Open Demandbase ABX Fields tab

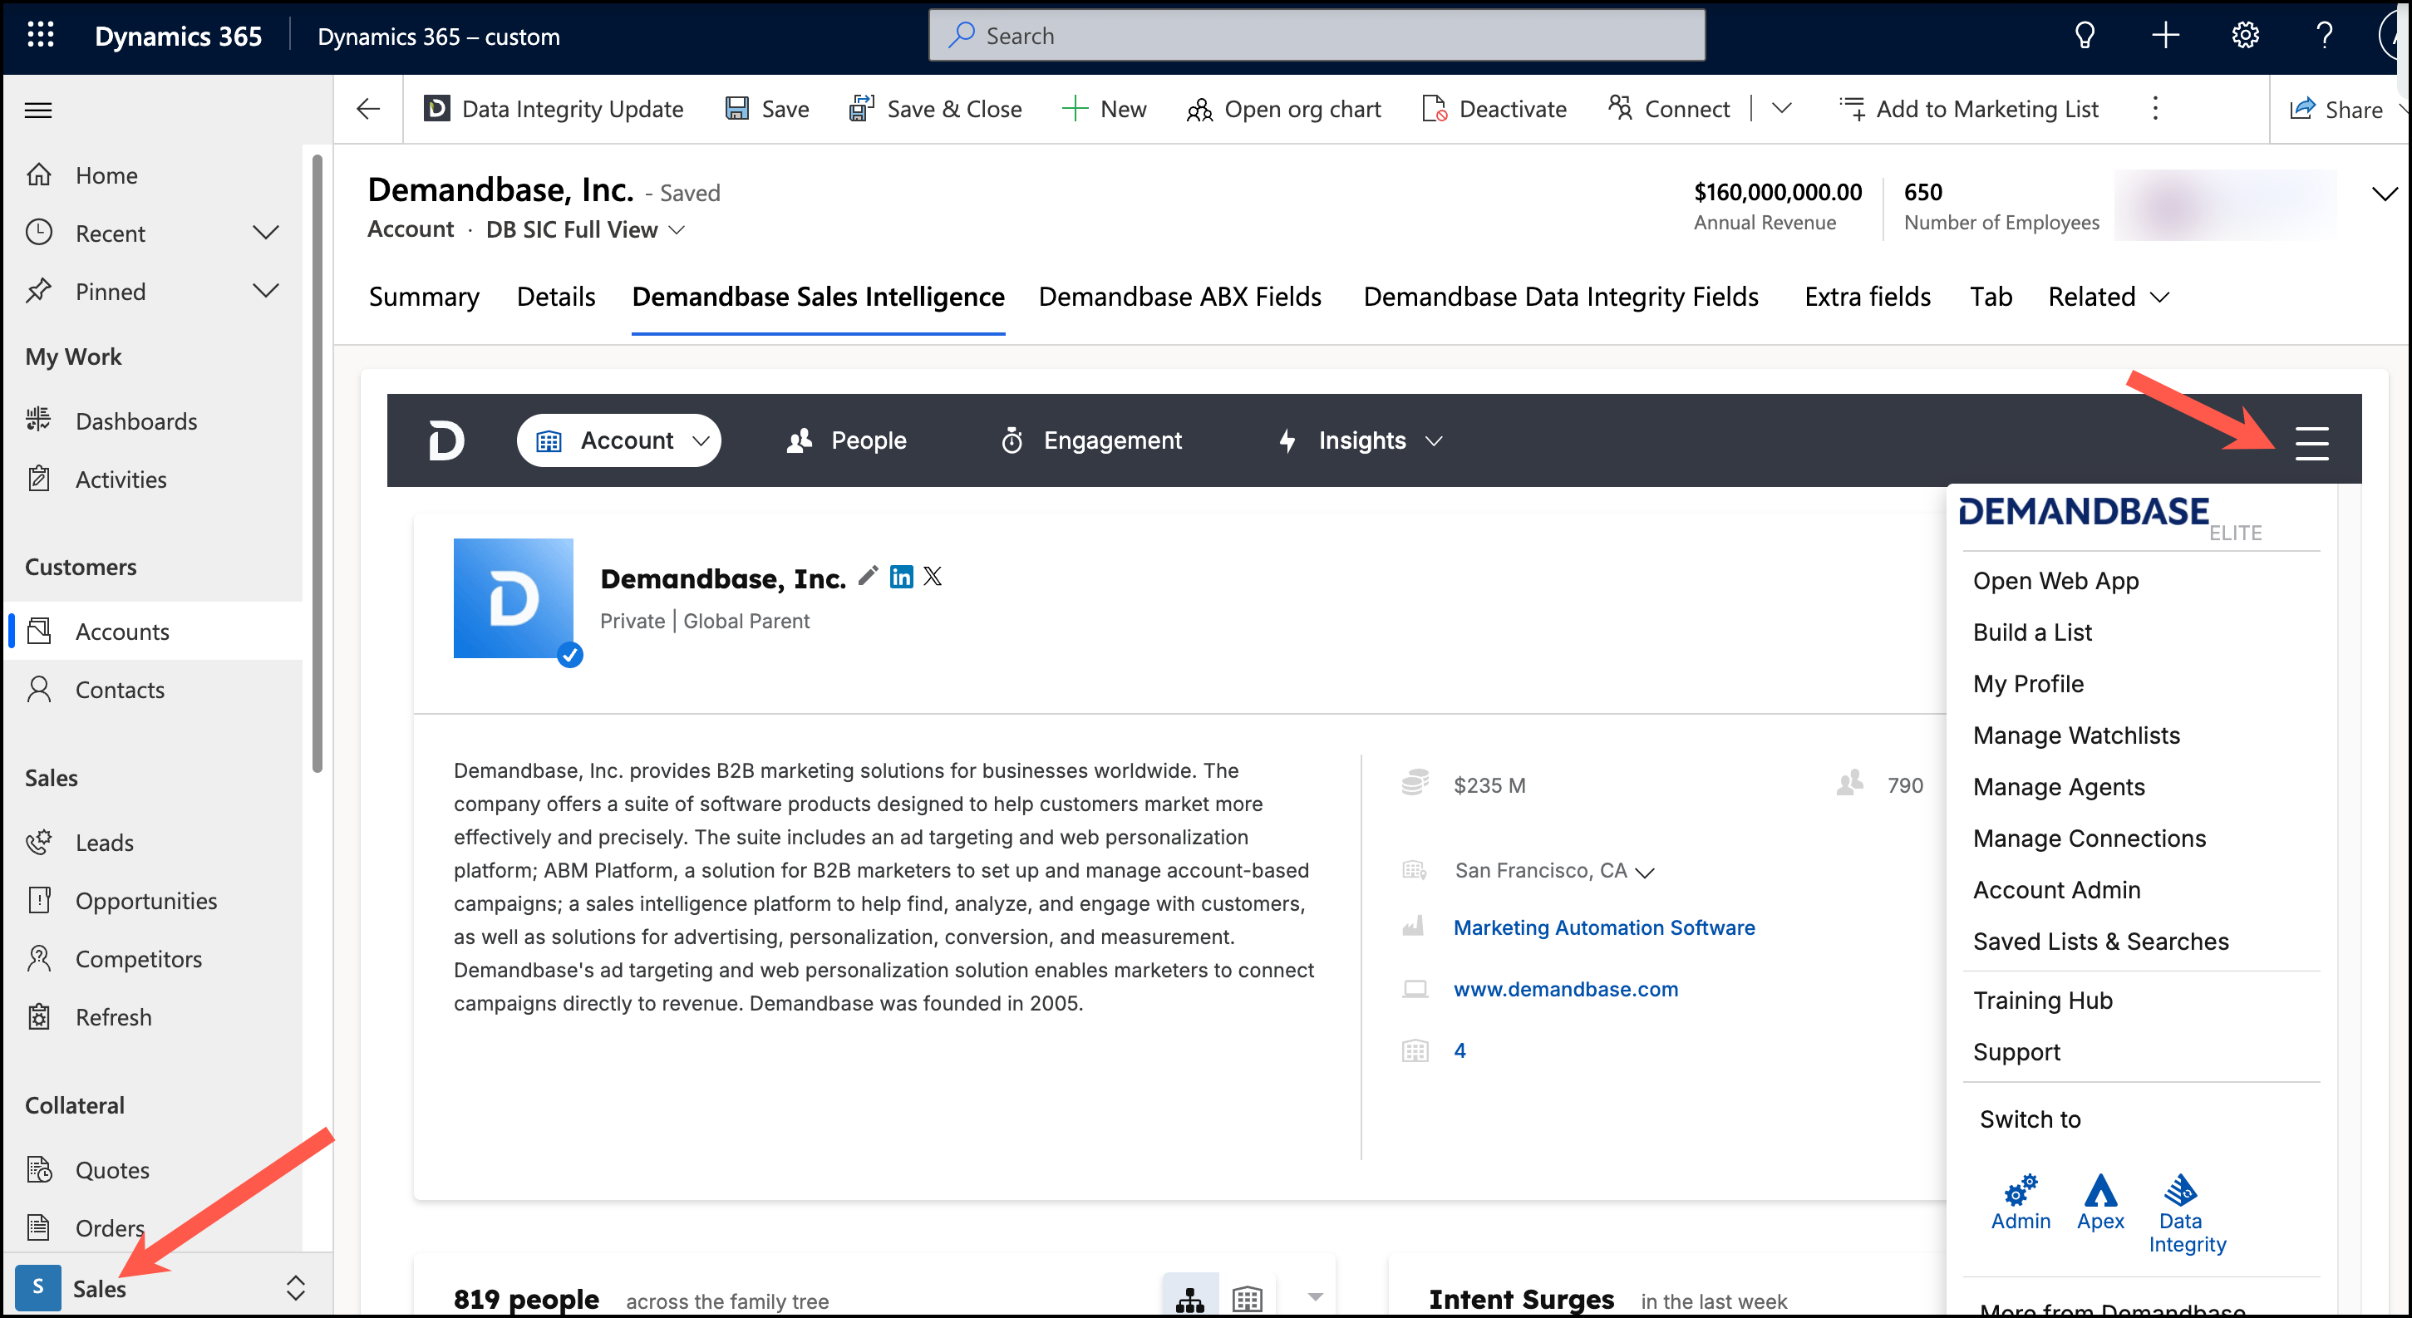tap(1179, 297)
